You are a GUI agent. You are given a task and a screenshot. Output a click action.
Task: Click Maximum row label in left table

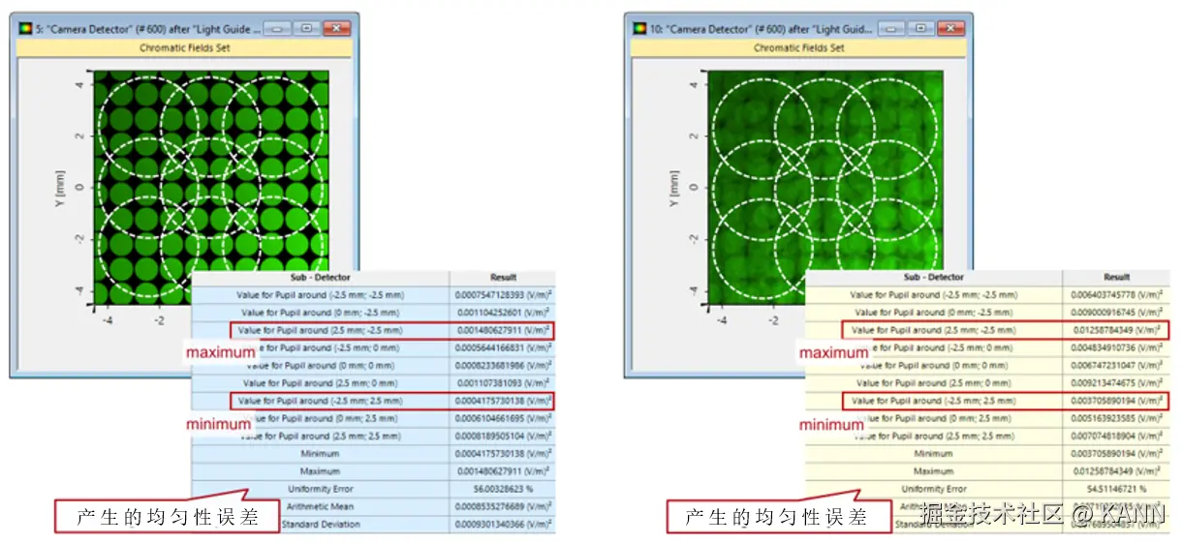coord(320,470)
